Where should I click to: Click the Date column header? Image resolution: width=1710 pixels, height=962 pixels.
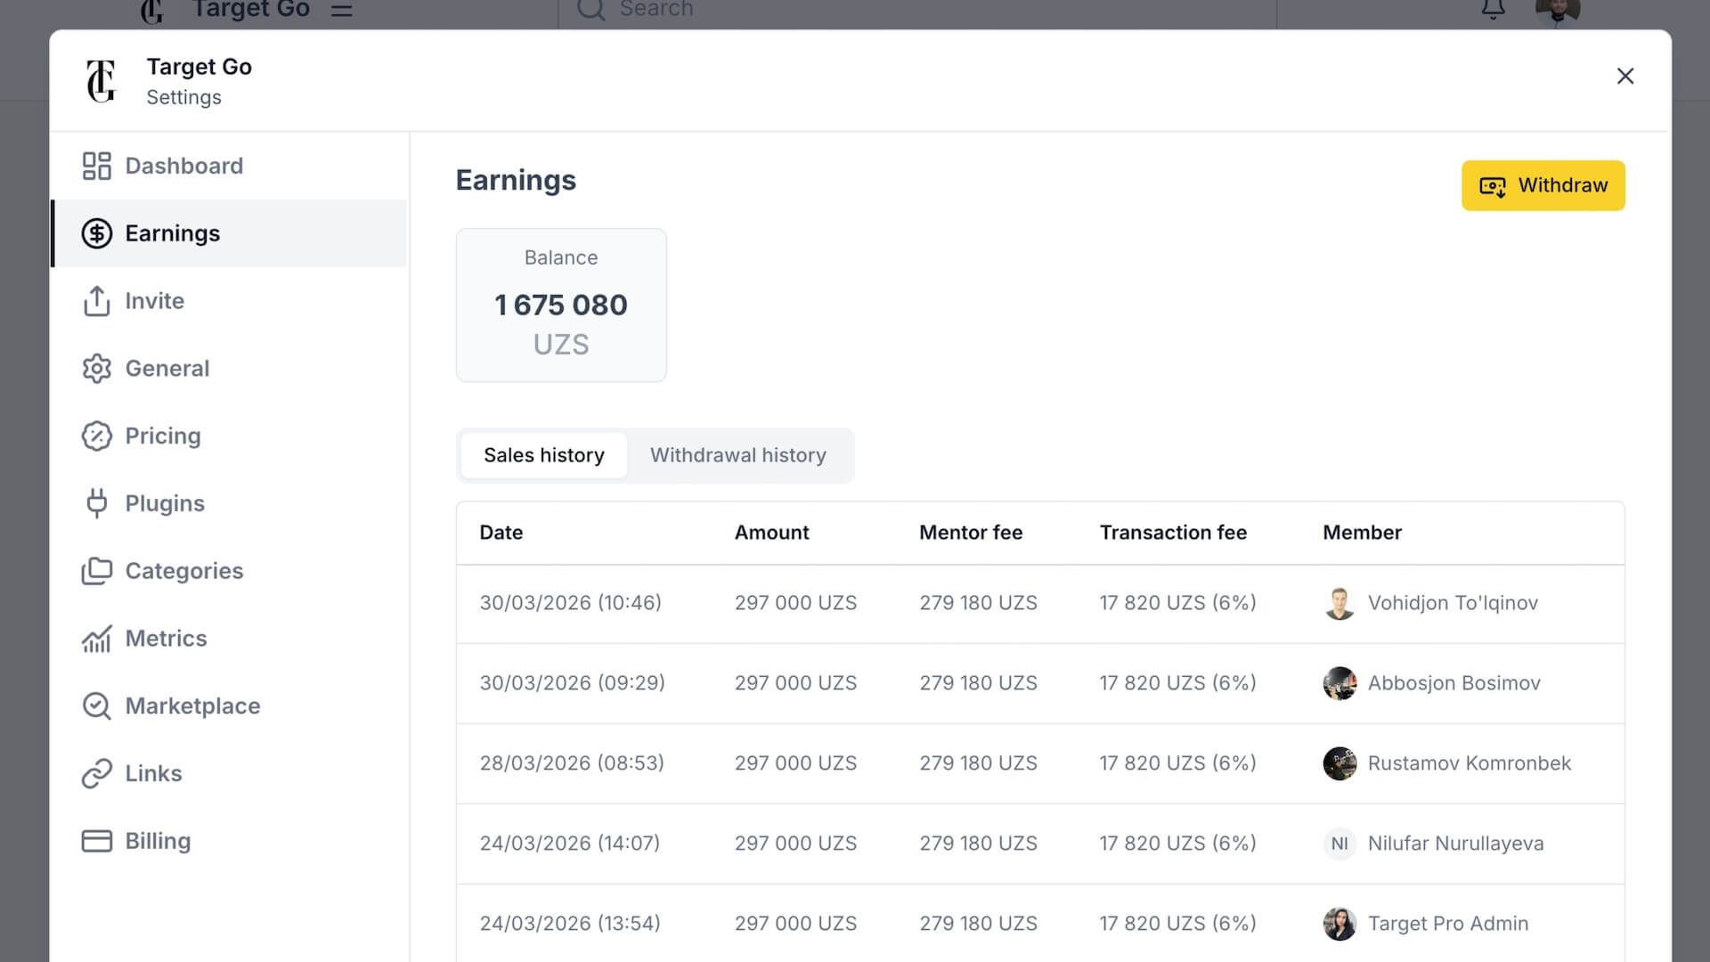[501, 533]
